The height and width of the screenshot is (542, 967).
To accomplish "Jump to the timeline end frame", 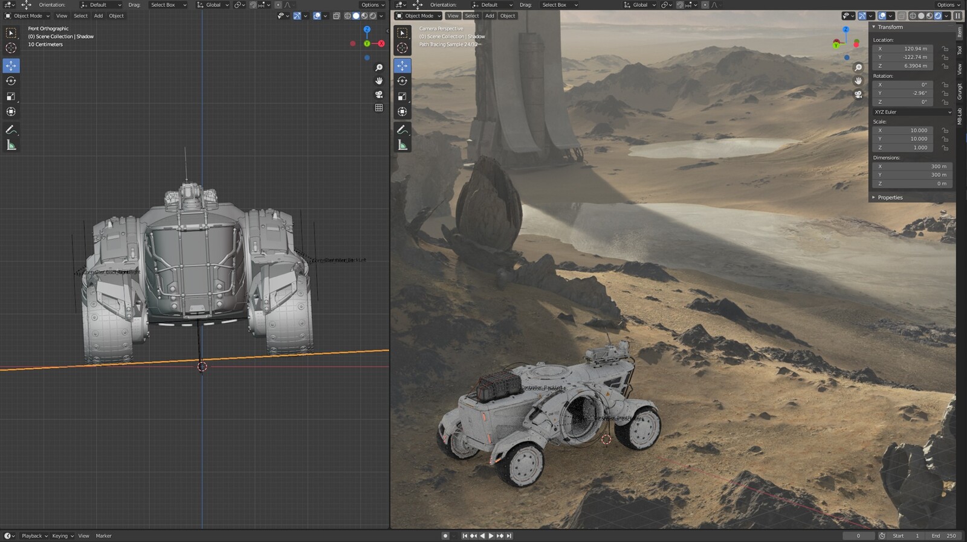I will pos(509,536).
